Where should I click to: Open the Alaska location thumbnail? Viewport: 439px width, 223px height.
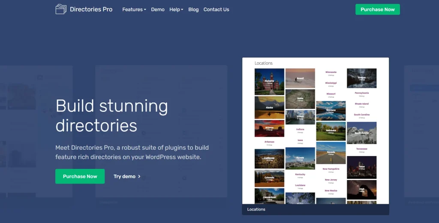pyautogui.click(x=269, y=108)
